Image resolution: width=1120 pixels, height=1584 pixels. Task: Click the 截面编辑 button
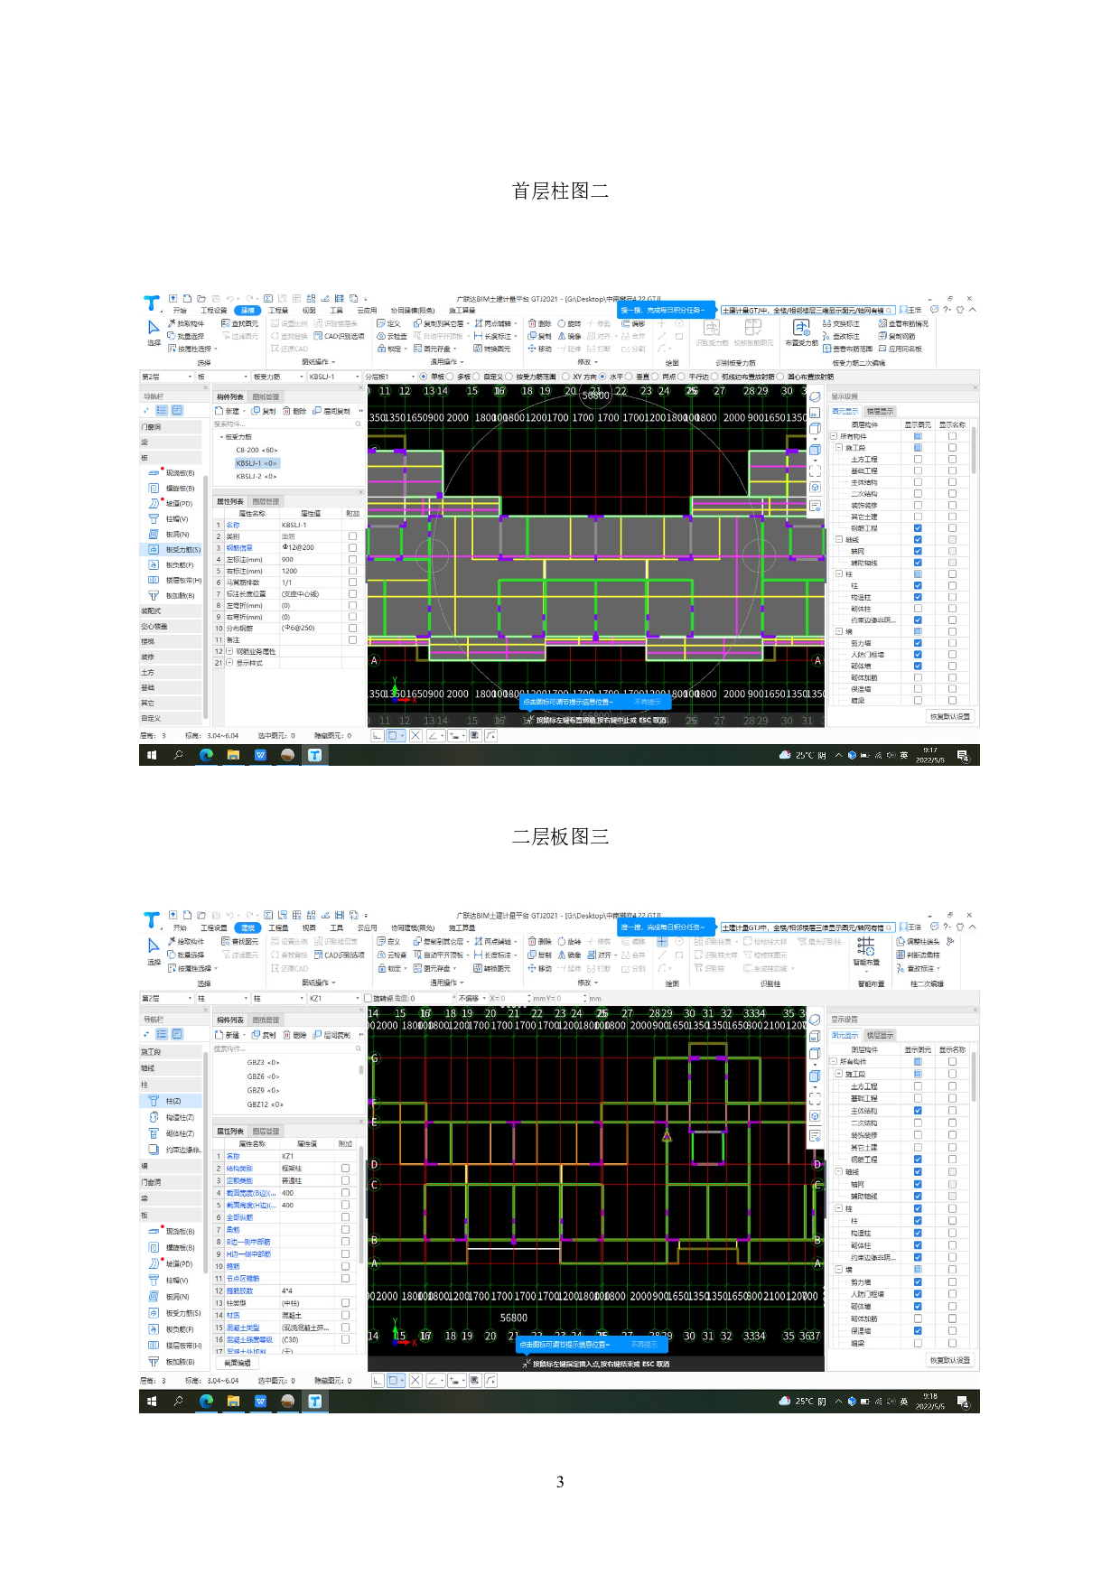click(238, 1363)
